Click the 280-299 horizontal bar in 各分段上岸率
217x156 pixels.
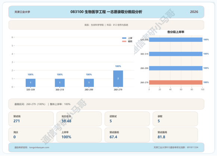point(176,68)
